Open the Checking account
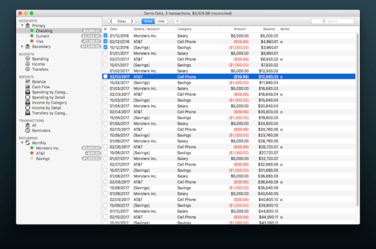This screenshot has height=249, width=376. click(x=59, y=31)
